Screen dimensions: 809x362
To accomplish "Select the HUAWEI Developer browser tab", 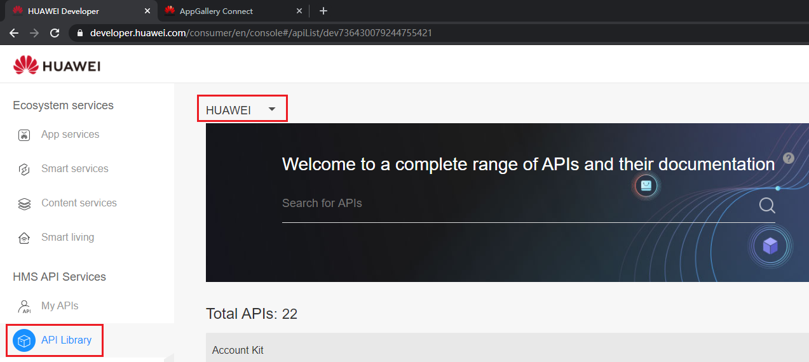I will pos(64,11).
